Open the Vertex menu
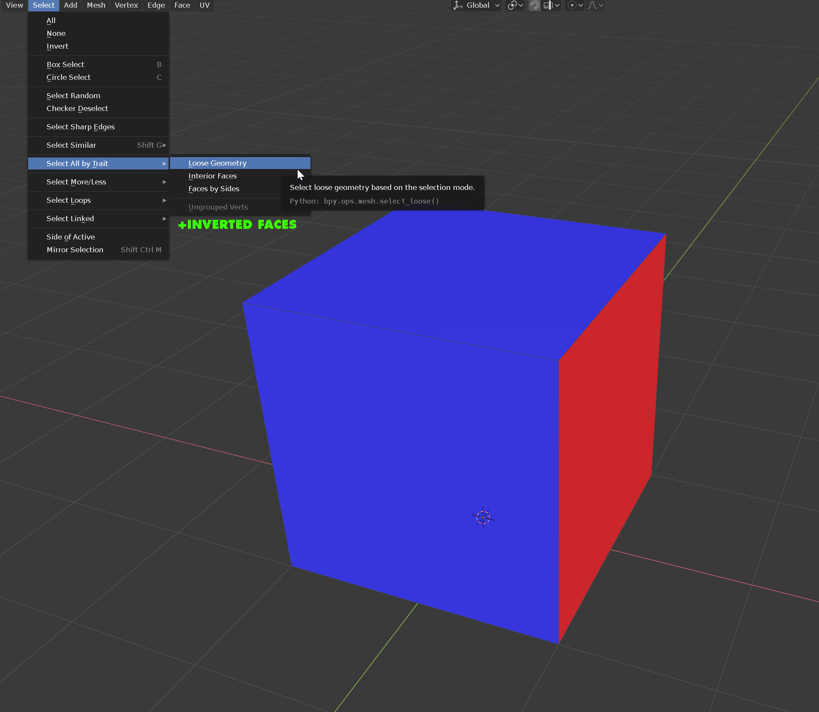Image resolution: width=819 pixels, height=712 pixels. pyautogui.click(x=126, y=5)
